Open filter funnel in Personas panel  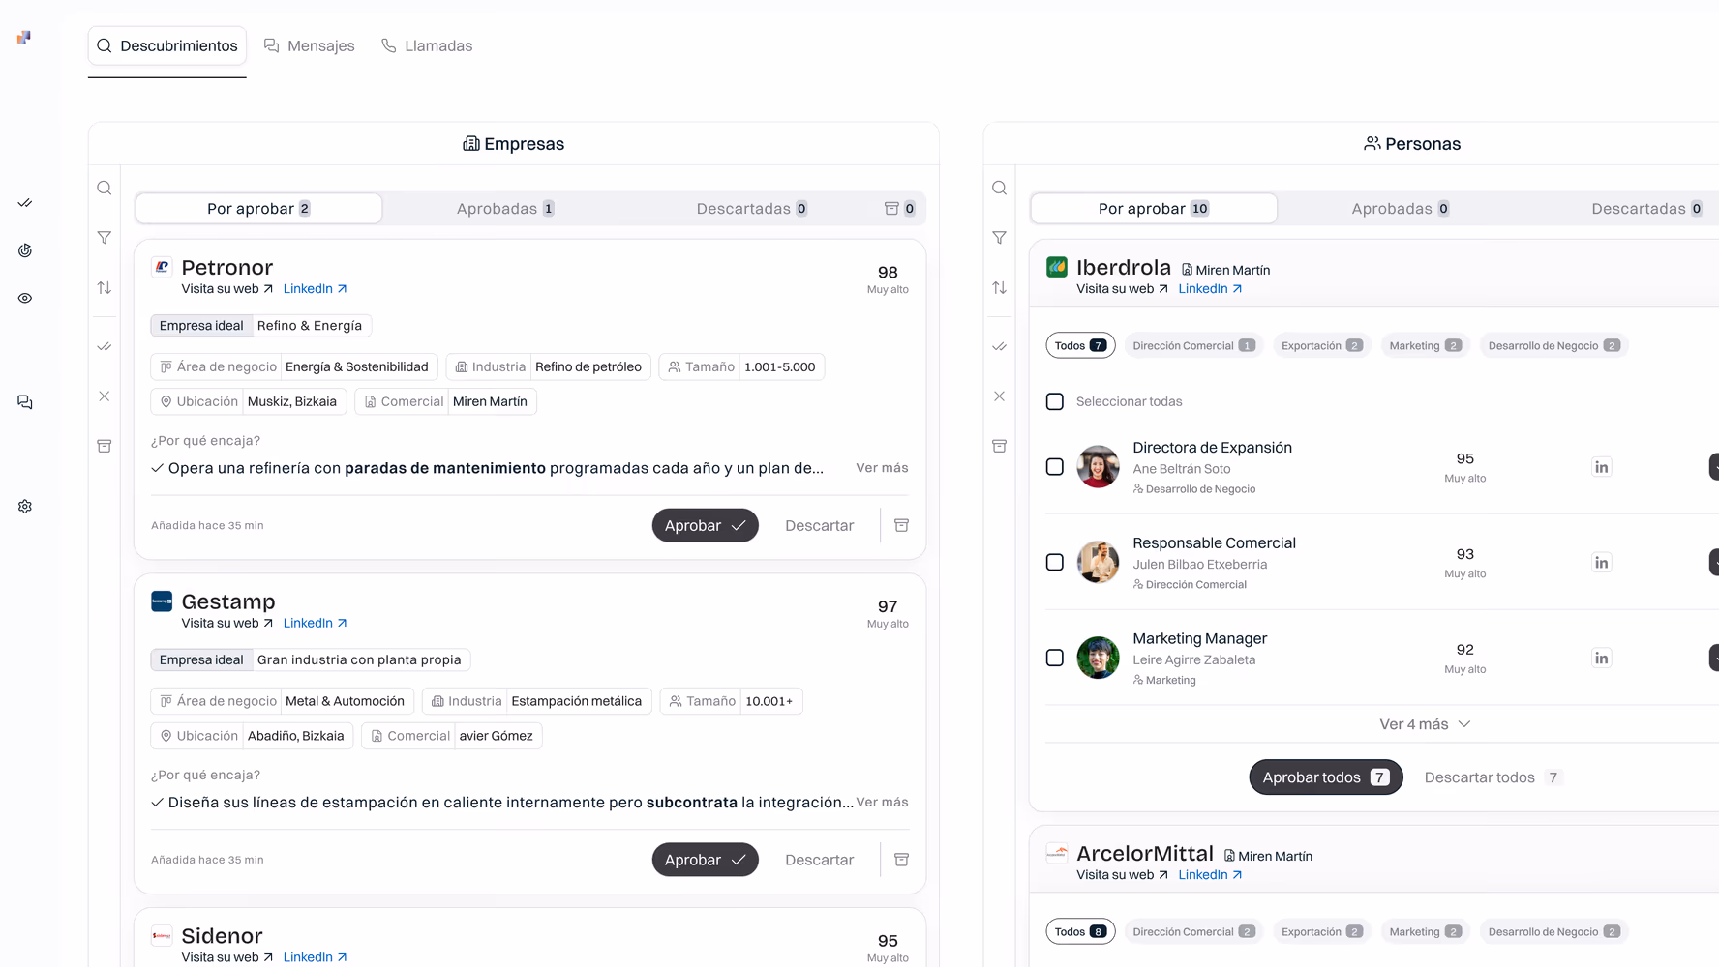click(1000, 238)
